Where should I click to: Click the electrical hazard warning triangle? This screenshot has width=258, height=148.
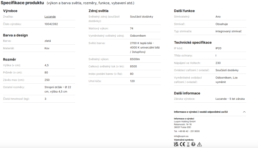(199, 144)
